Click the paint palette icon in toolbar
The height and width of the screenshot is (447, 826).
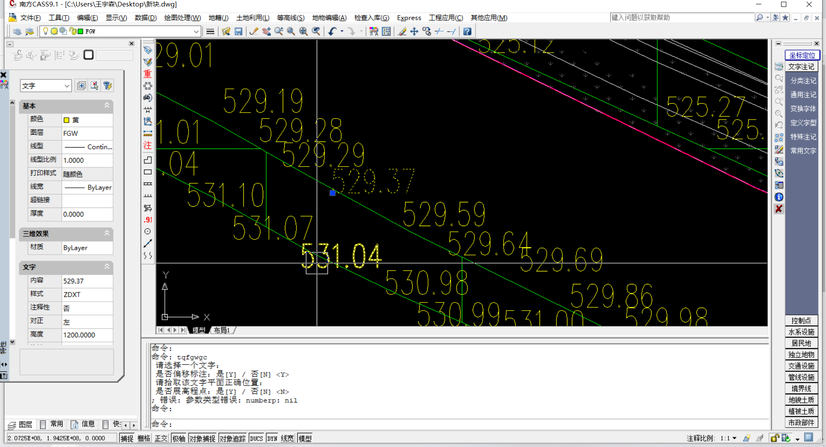(374, 31)
